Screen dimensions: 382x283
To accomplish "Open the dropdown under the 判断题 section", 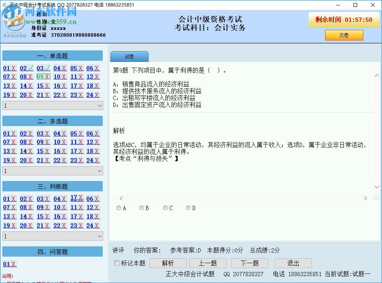I will point(52,236).
